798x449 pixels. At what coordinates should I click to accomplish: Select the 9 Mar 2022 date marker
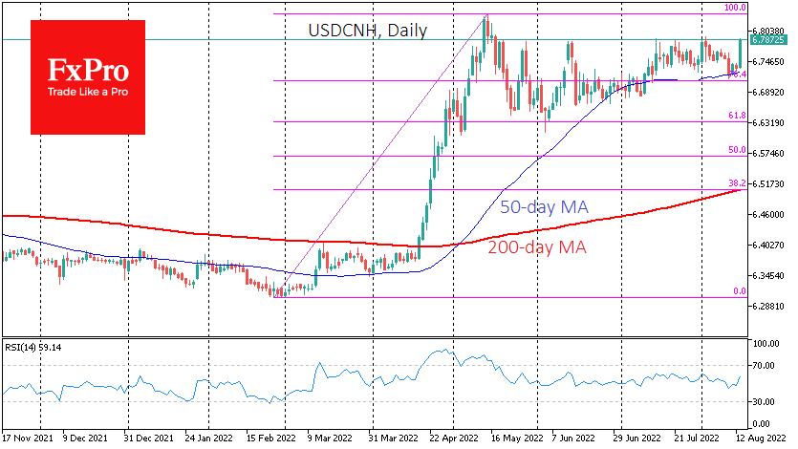click(329, 437)
